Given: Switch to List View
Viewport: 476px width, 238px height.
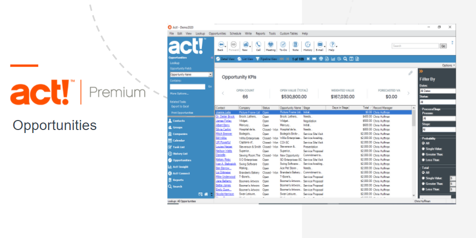Looking at the screenshot, I should [246, 59].
